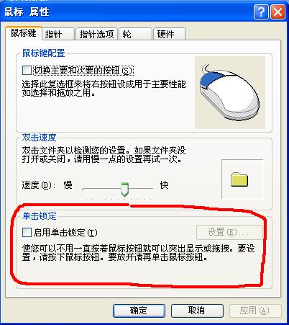
Task: Select the 鼠标键 tab
Action: pyautogui.click(x=24, y=33)
